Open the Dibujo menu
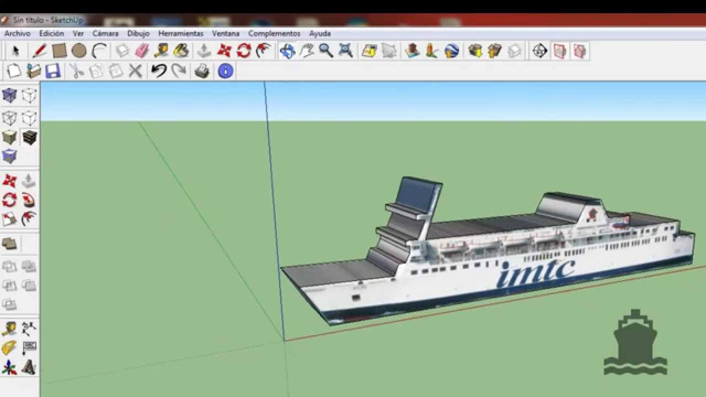706x397 pixels. 138,33
